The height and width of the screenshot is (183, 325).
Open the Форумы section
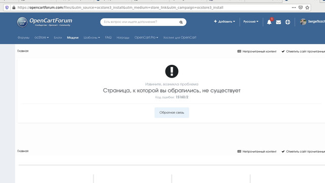coord(23,38)
